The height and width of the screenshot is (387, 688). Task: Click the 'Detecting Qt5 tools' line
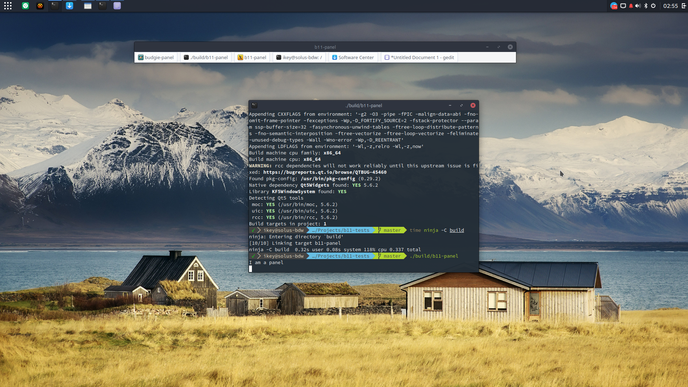(276, 198)
